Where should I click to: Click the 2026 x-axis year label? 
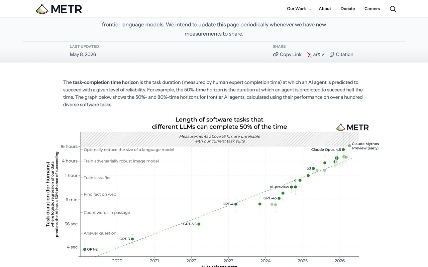pyautogui.click(x=340, y=261)
